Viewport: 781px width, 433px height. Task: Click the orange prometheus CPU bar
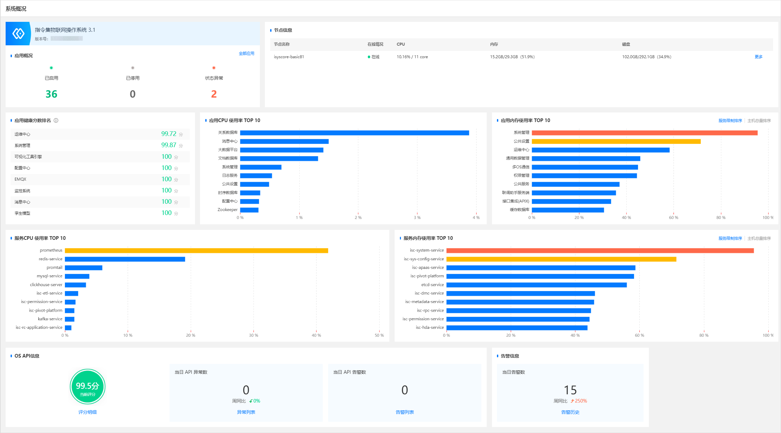[x=196, y=251]
